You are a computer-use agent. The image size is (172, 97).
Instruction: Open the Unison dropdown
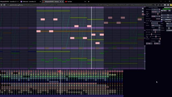click(x=156, y=25)
